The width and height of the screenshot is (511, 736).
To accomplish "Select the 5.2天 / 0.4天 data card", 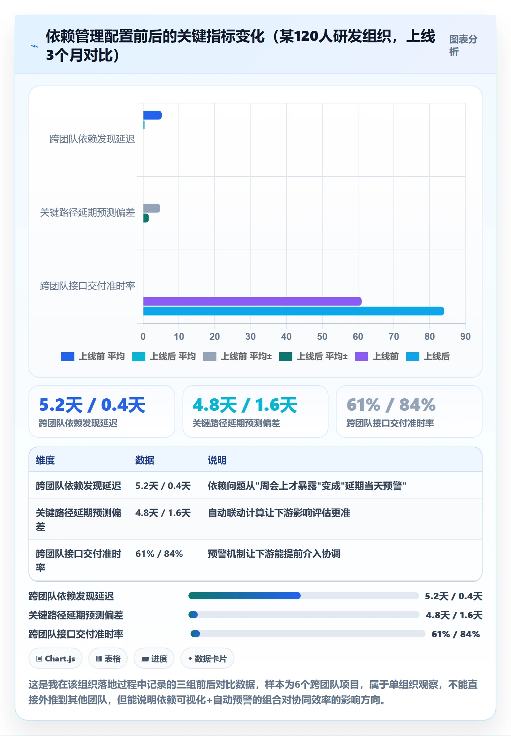I will [102, 411].
